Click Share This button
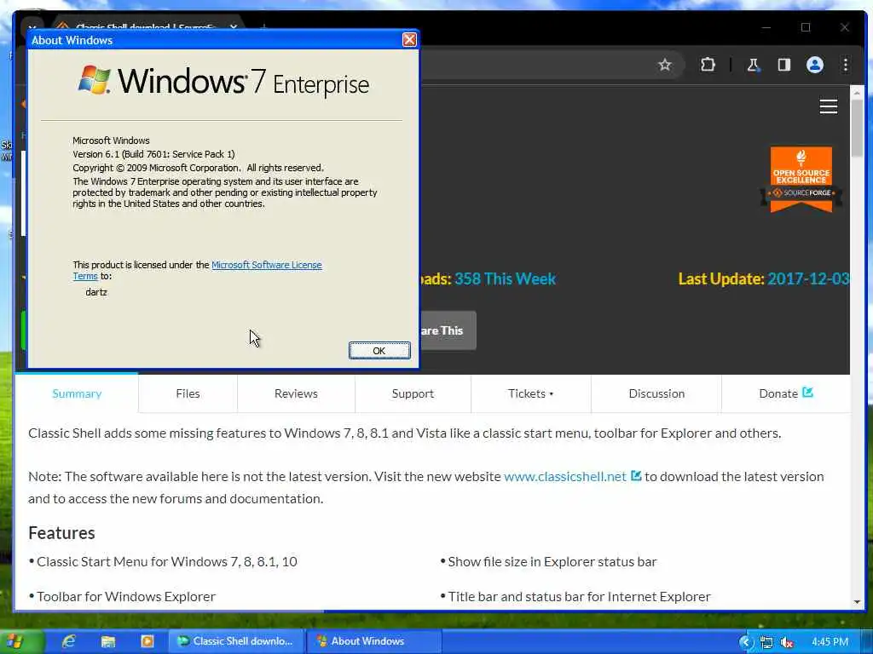The width and height of the screenshot is (873, 654). (x=448, y=330)
